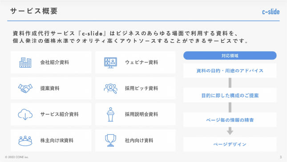Select the 採用ピッチ資料 label
The height and width of the screenshot is (162, 287).
point(141,88)
